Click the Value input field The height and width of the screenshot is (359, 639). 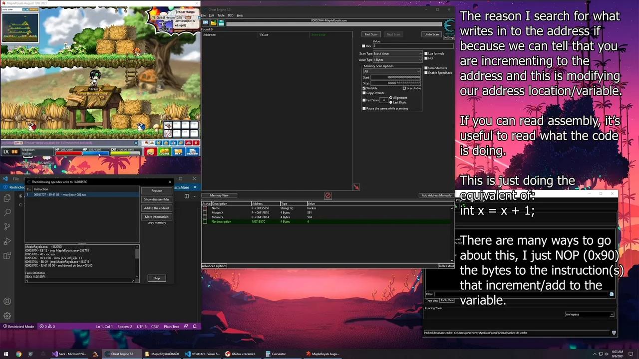(399, 46)
